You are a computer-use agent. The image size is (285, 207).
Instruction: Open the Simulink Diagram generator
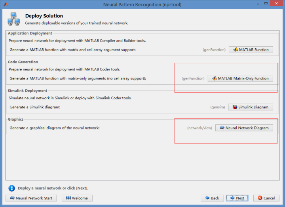click(251, 107)
